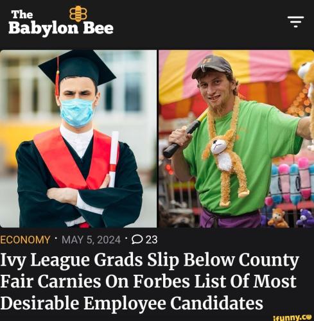Viewport: 314px width, 321px height.
Task: Click the comment bubble icon
Action: [137, 239]
